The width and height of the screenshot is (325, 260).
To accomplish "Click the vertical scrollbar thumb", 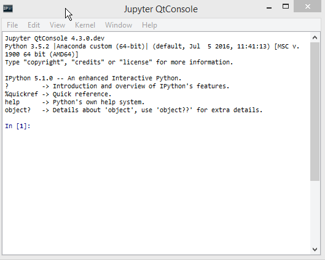I will pyautogui.click(x=315, y=112).
